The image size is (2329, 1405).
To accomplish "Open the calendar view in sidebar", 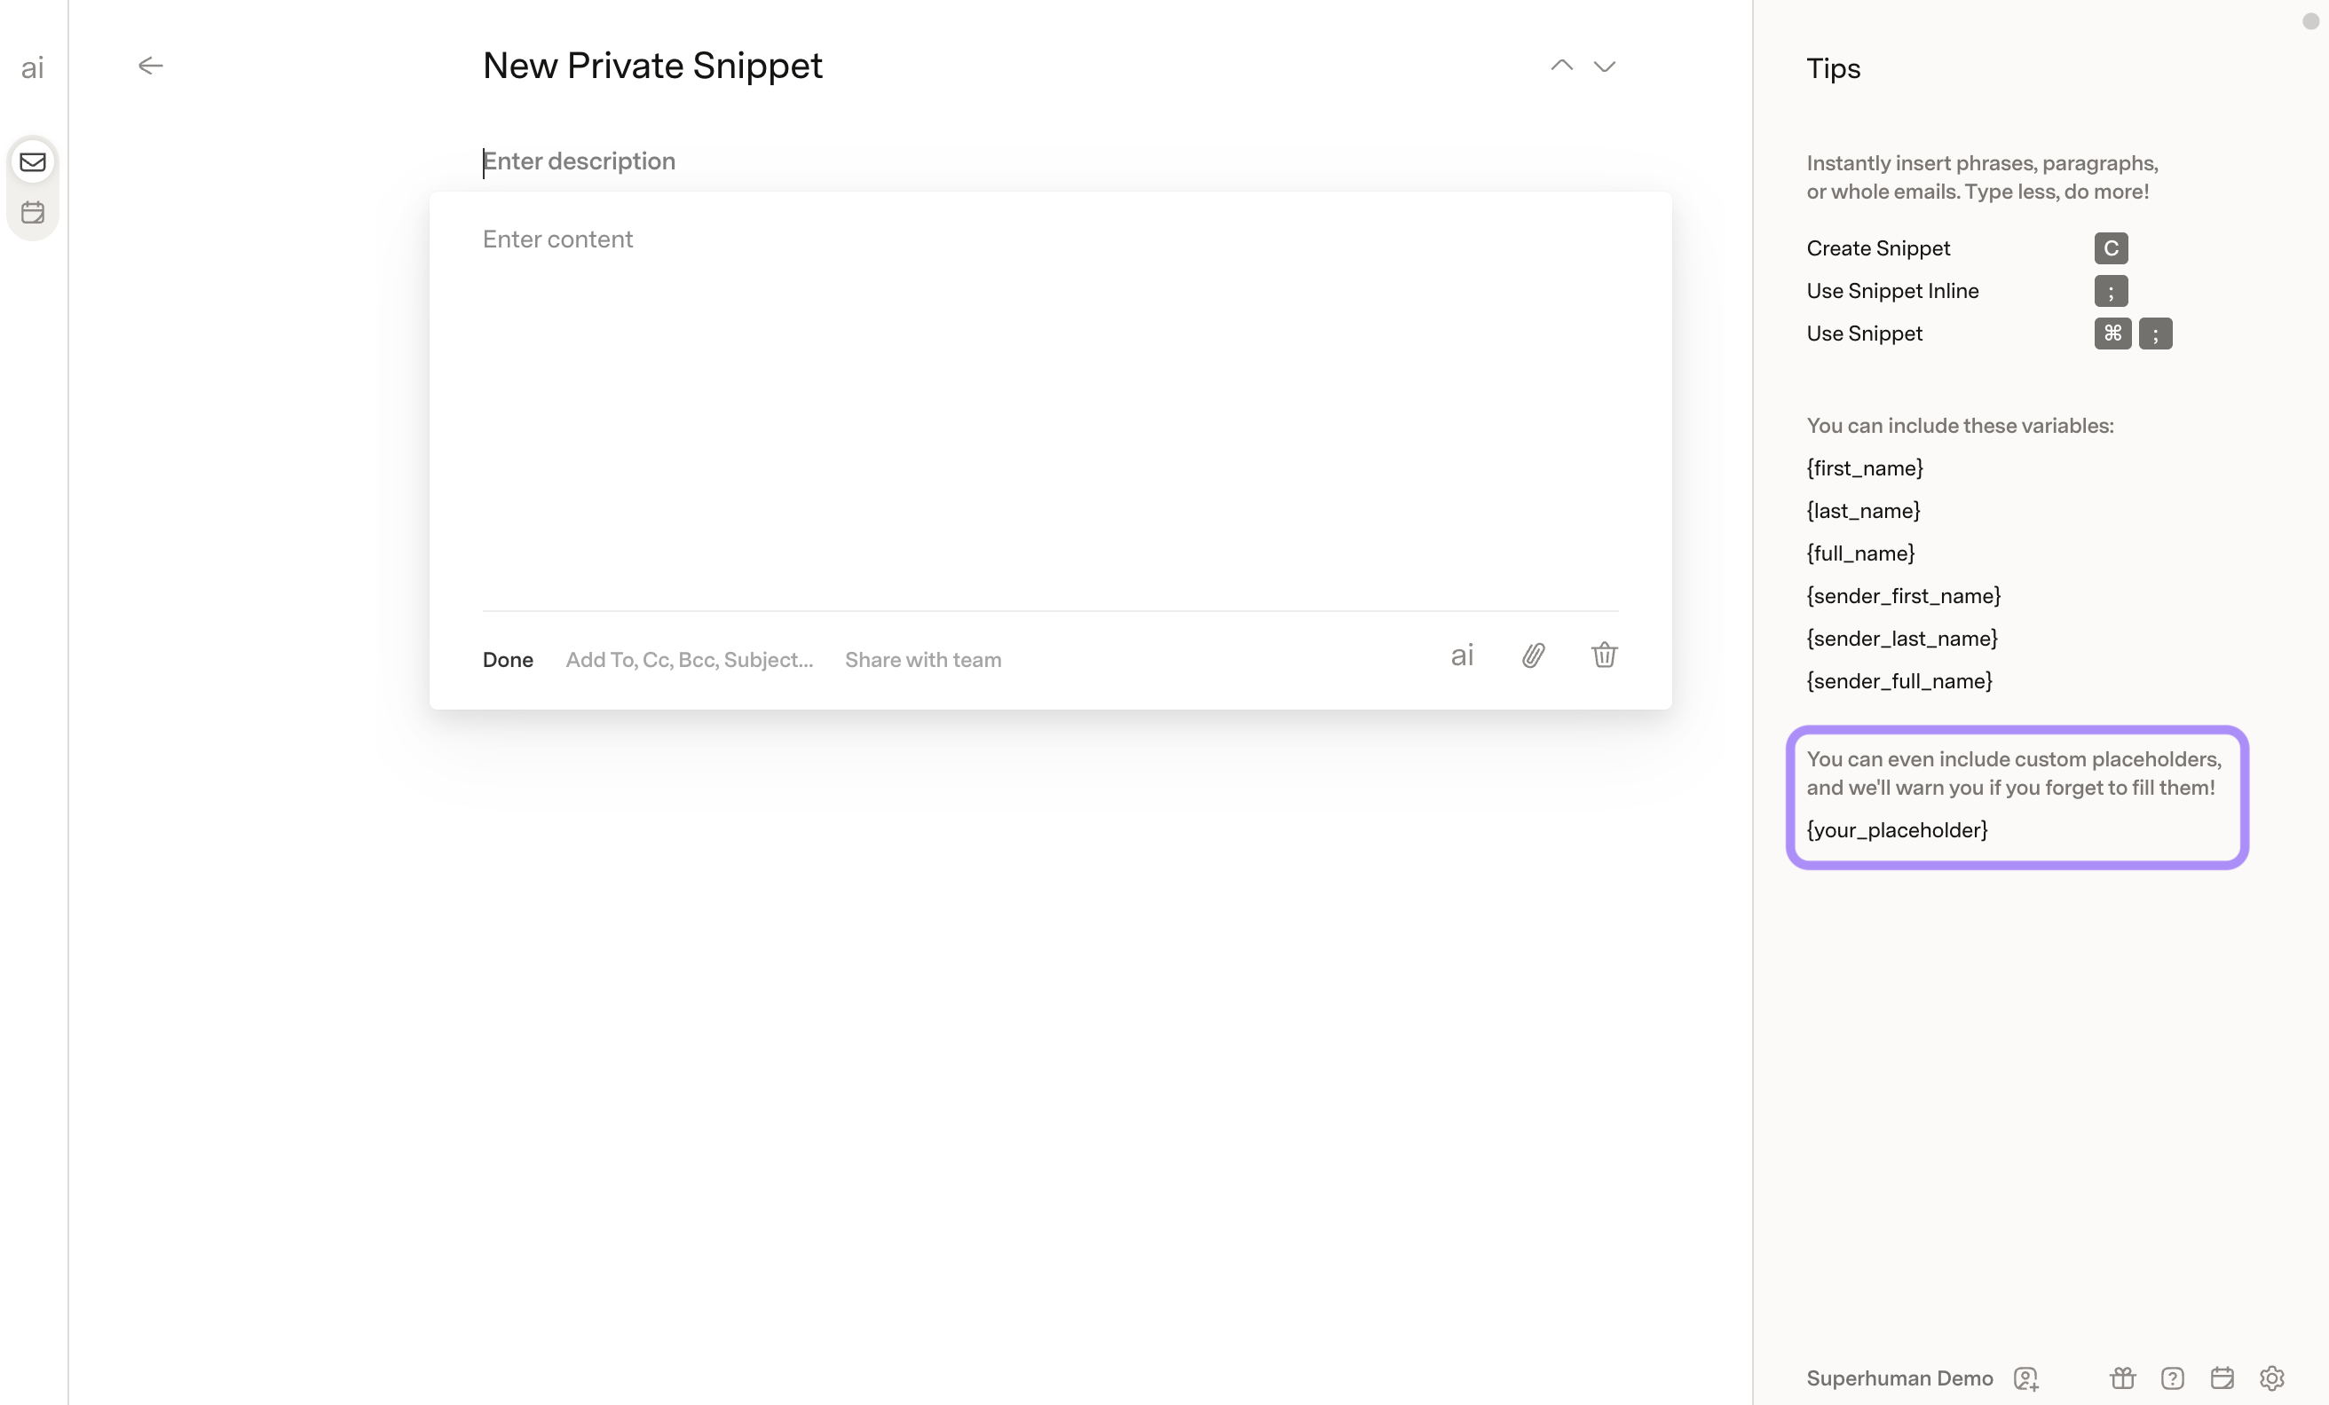I will coord(33,213).
